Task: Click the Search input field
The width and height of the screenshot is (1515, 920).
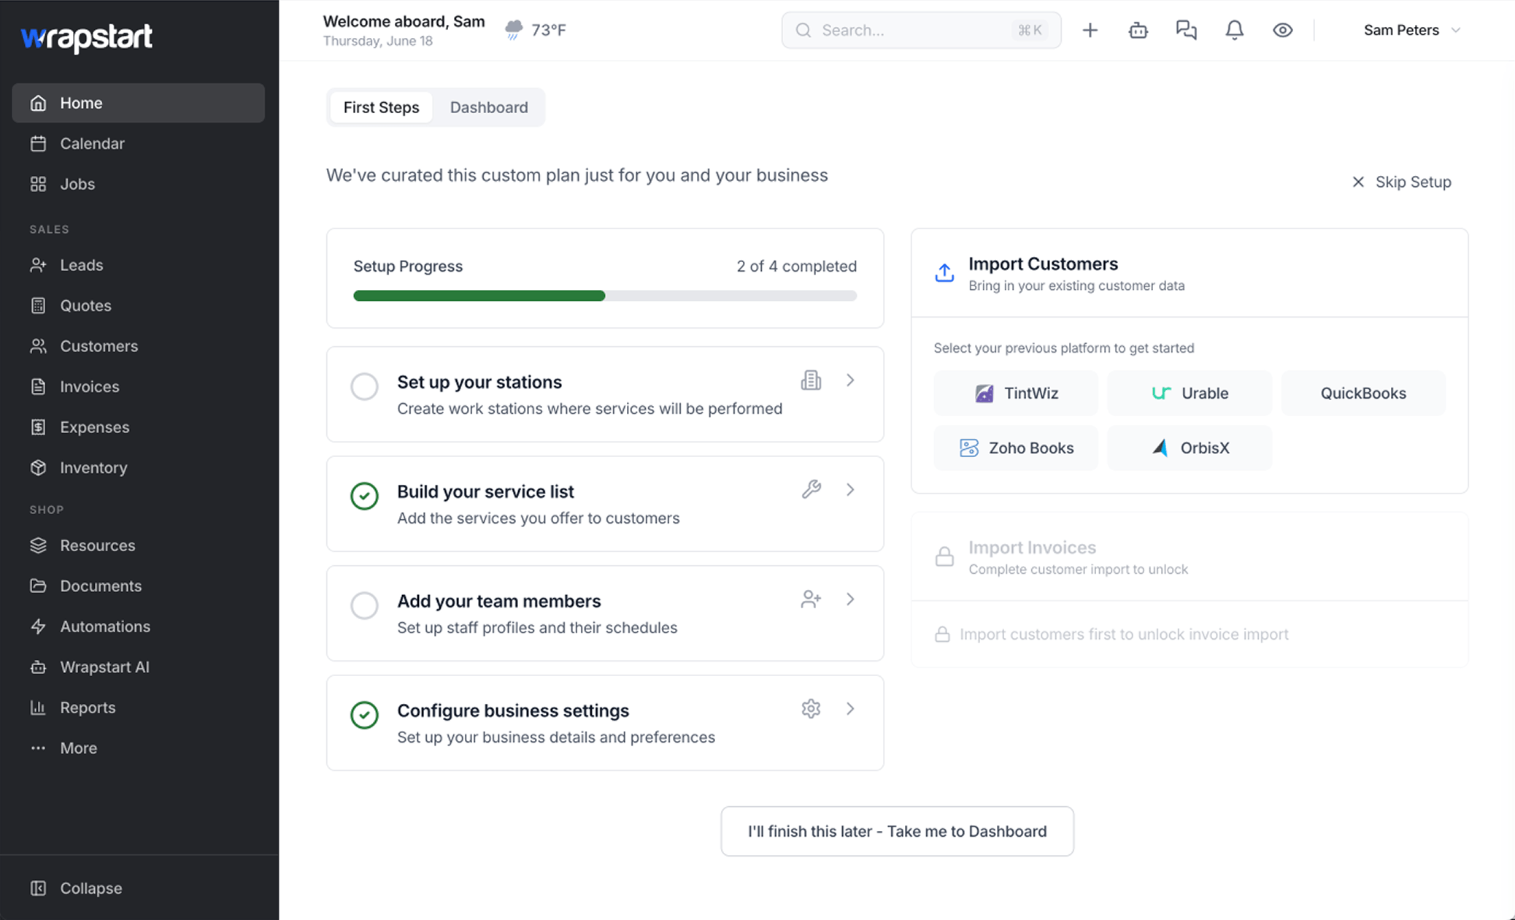Action: click(x=921, y=30)
